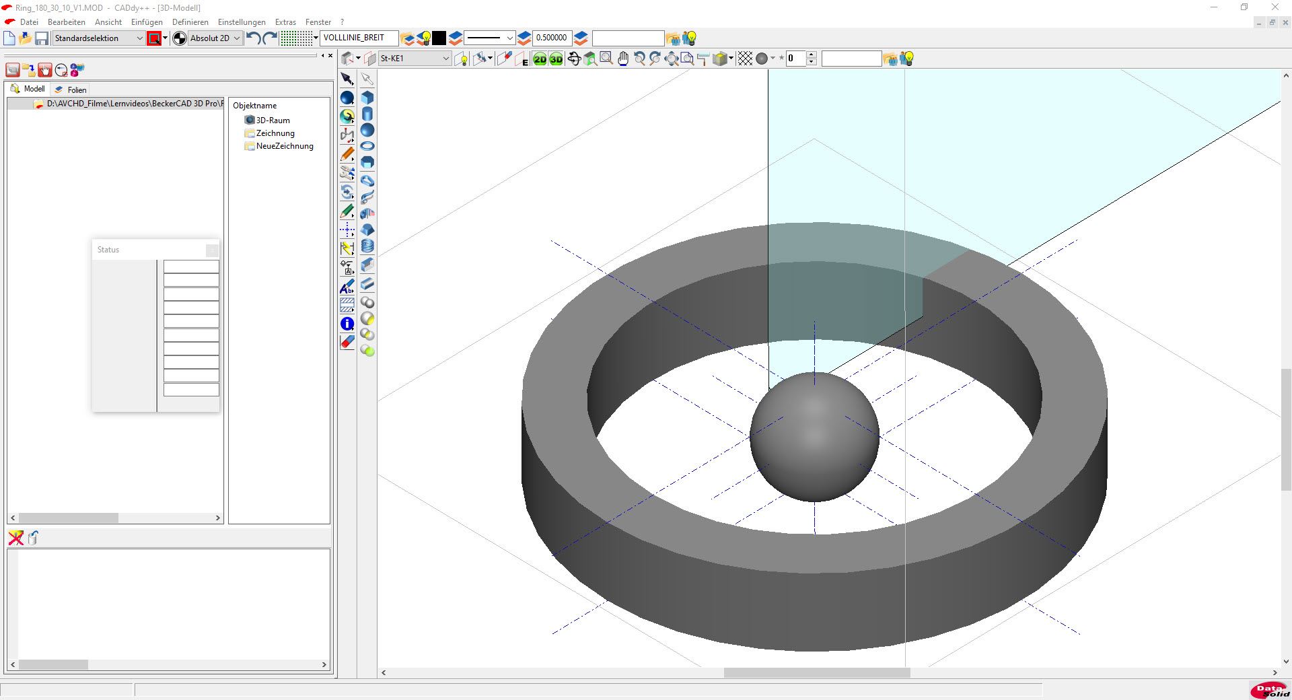Image resolution: width=1292 pixels, height=700 pixels.
Task: Toggle the 3D view mode button
Action: coord(556,59)
